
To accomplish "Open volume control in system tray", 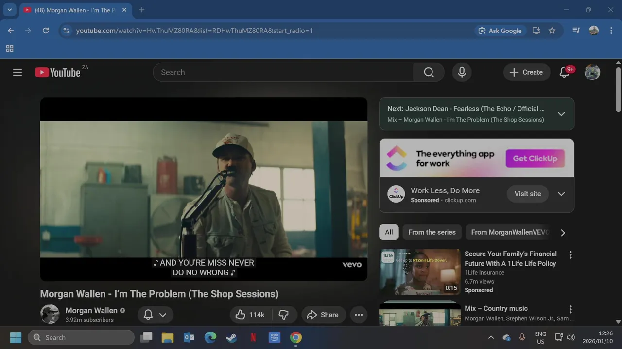I will point(571,337).
